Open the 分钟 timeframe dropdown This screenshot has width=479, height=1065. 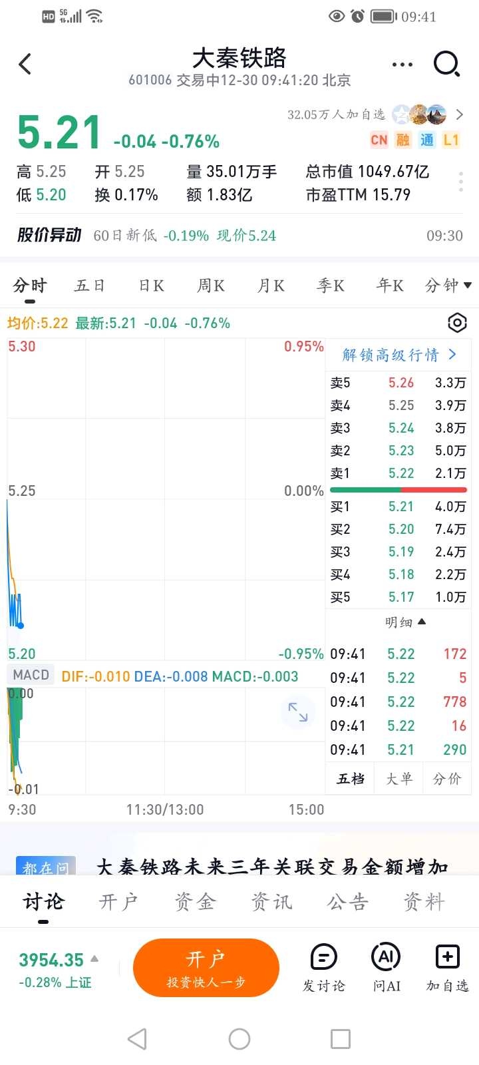pyautogui.click(x=448, y=286)
